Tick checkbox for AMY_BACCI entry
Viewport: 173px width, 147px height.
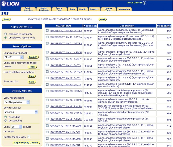pos(47,132)
